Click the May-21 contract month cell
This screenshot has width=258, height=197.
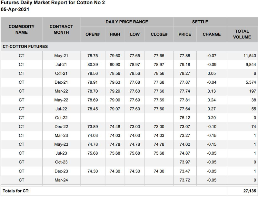(61, 56)
